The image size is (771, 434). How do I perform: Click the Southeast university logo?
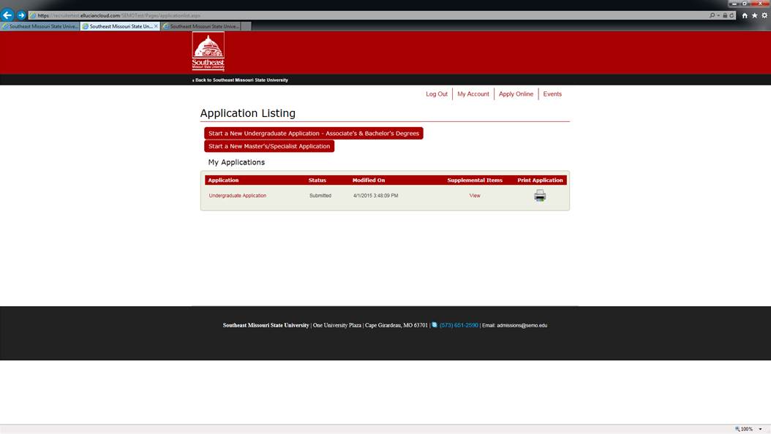point(208,52)
